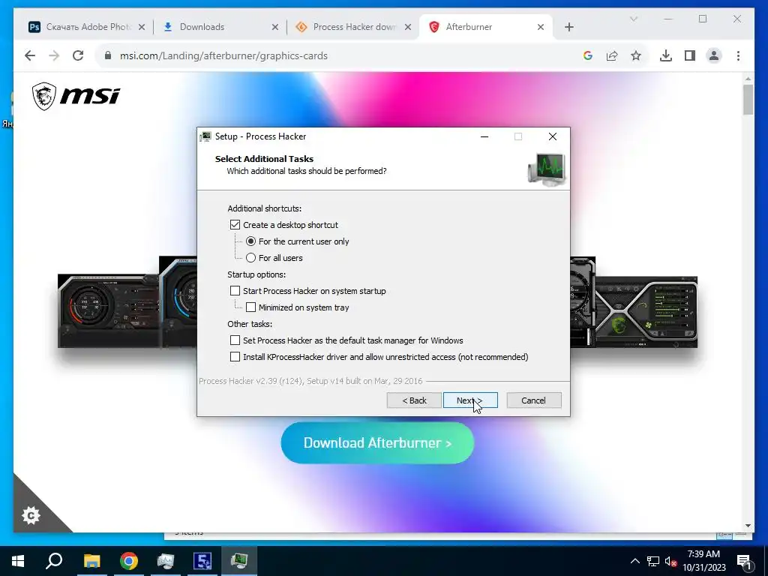Close the Process Hacker download tab

coord(407,28)
